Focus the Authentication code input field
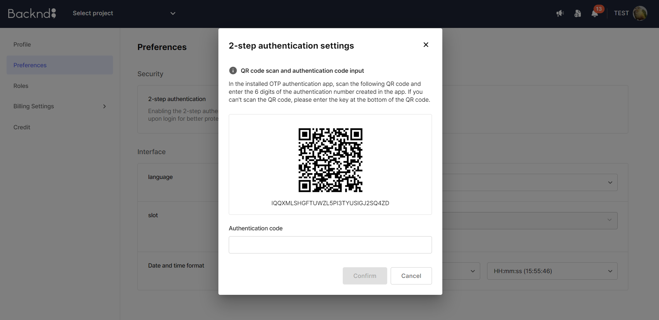The height and width of the screenshot is (320, 659). point(330,245)
